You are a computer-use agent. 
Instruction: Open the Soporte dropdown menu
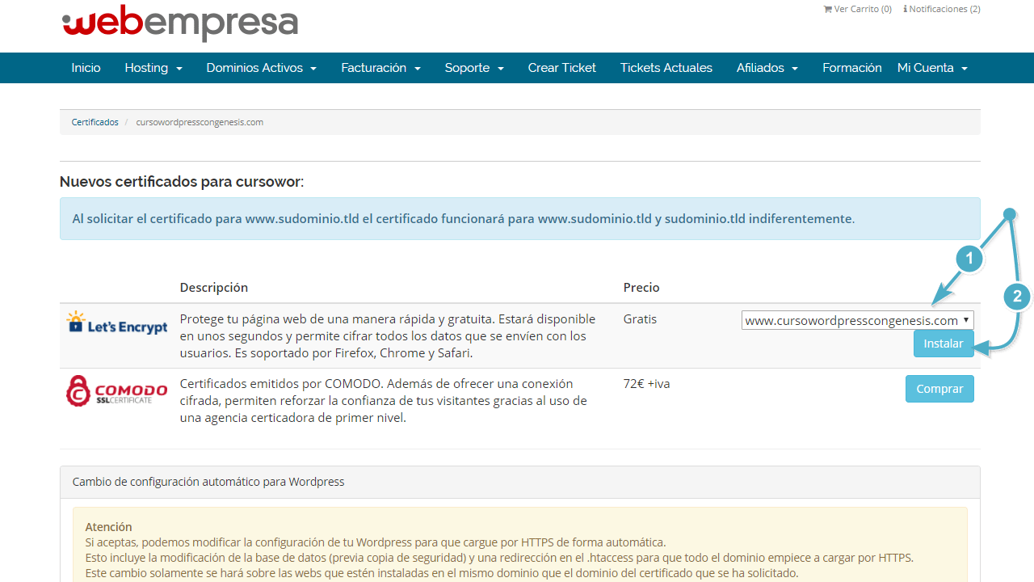[474, 68]
